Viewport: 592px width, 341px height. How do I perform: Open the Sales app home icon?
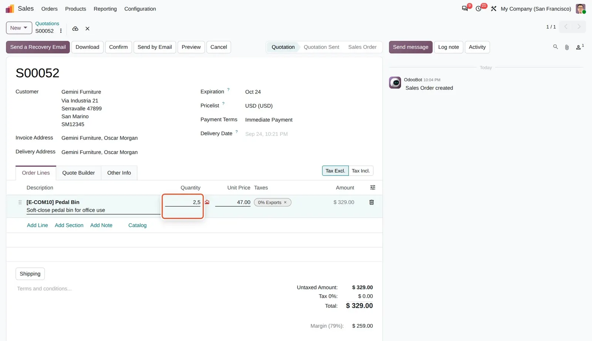(10, 8)
